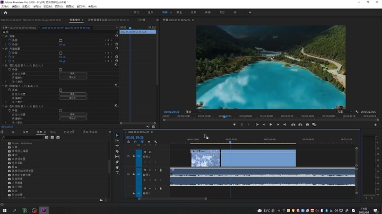
Task: Select the Razor tool
Action: pyautogui.click(x=117, y=151)
